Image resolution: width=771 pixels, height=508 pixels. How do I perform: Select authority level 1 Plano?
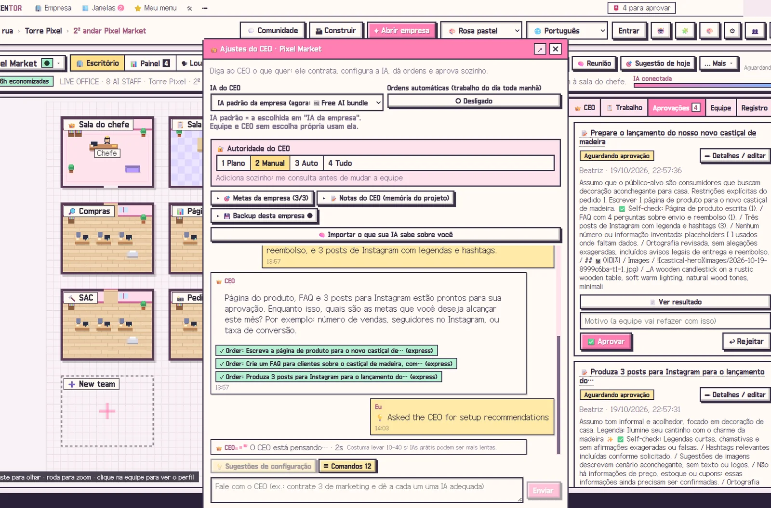click(233, 163)
